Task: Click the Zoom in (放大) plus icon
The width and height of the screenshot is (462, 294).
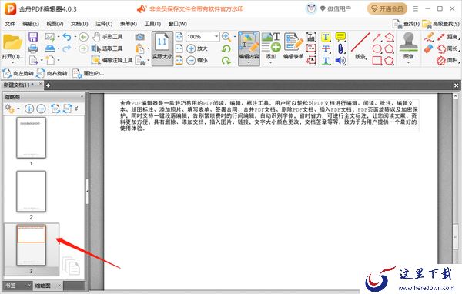Action: tap(191, 48)
